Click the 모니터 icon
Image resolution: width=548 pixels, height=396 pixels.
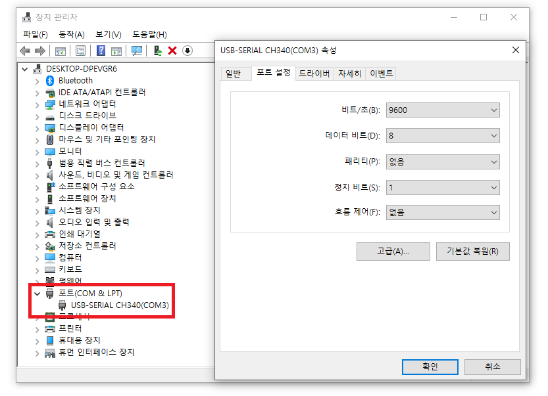50,152
